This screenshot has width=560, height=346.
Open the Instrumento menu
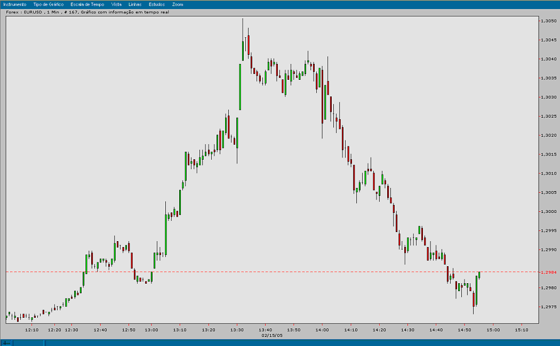(17, 4)
